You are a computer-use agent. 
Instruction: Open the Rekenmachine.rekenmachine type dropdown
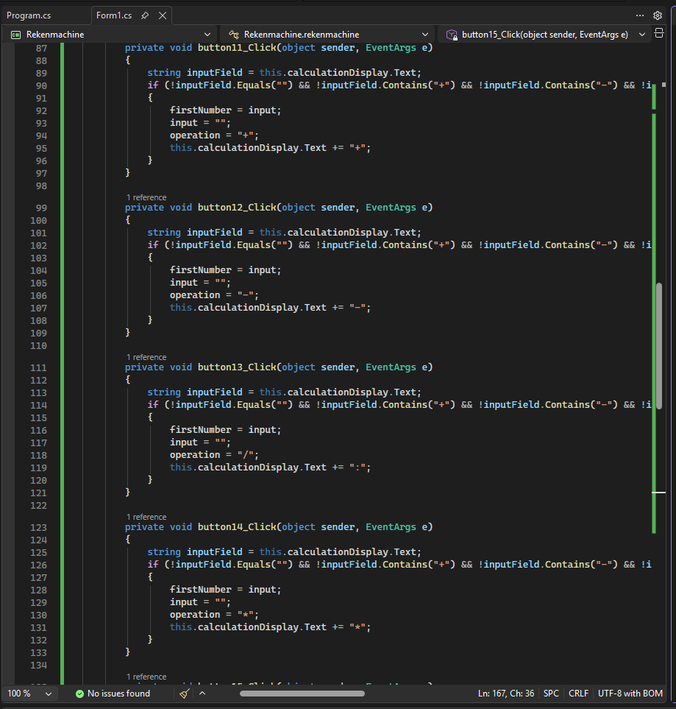tap(329, 35)
